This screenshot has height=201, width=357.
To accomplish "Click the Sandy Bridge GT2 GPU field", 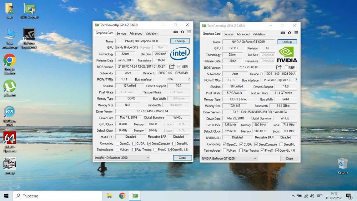I will click(x=127, y=48).
